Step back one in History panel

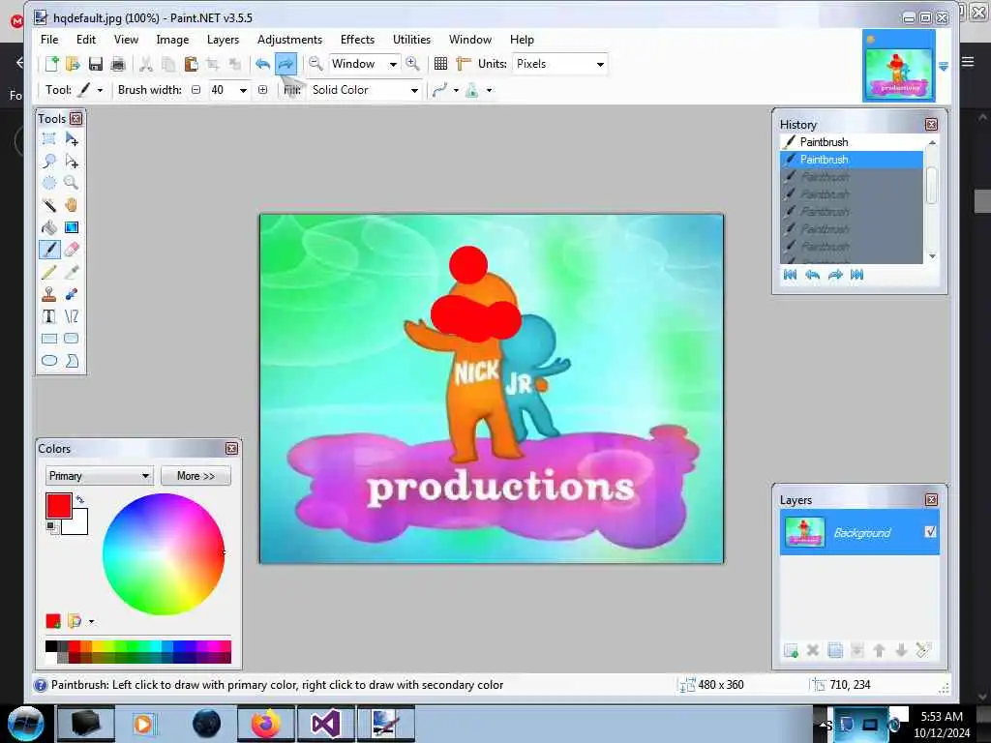click(x=813, y=274)
